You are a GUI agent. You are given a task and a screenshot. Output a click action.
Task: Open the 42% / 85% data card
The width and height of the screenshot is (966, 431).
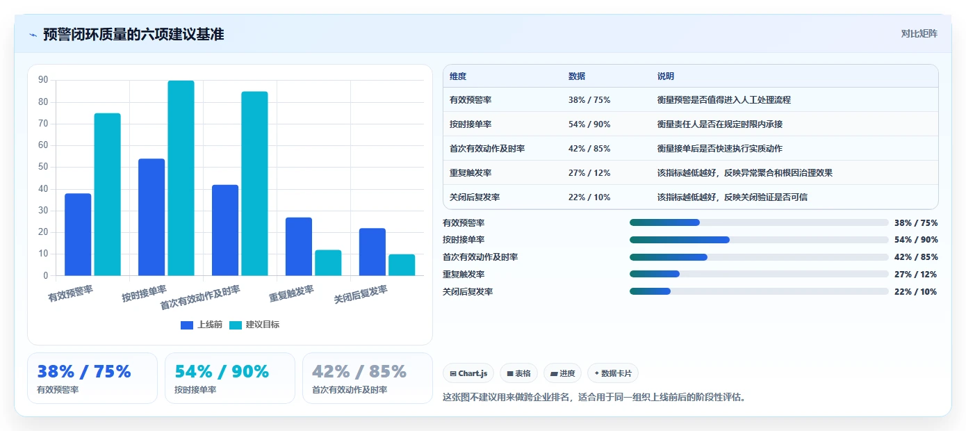click(x=368, y=378)
